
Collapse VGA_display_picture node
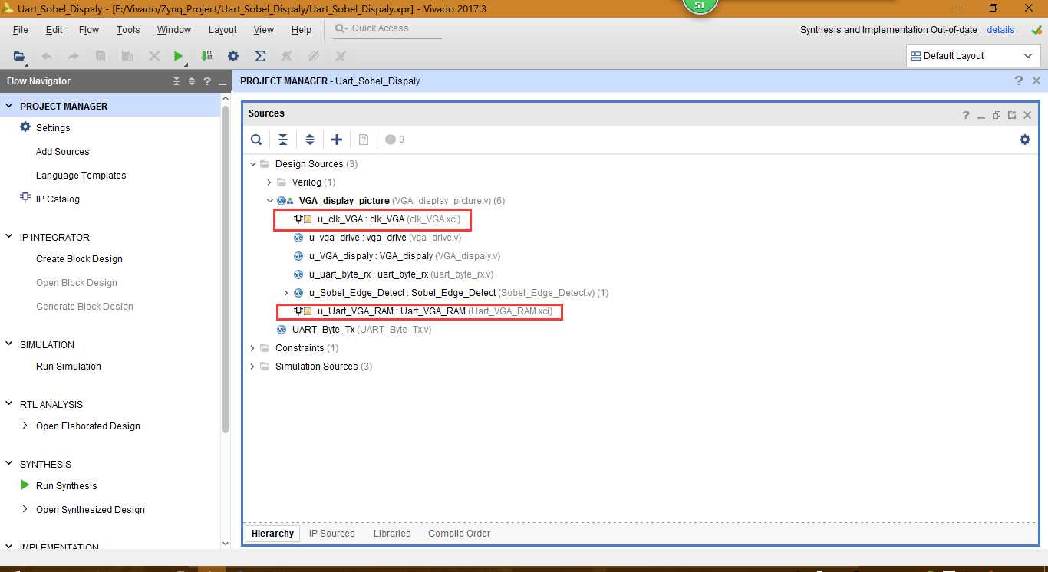click(269, 201)
